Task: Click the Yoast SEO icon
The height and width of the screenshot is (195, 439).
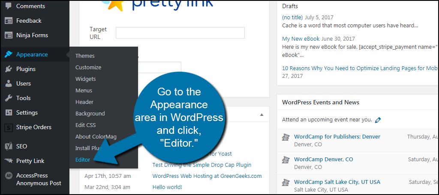Action: (9, 146)
